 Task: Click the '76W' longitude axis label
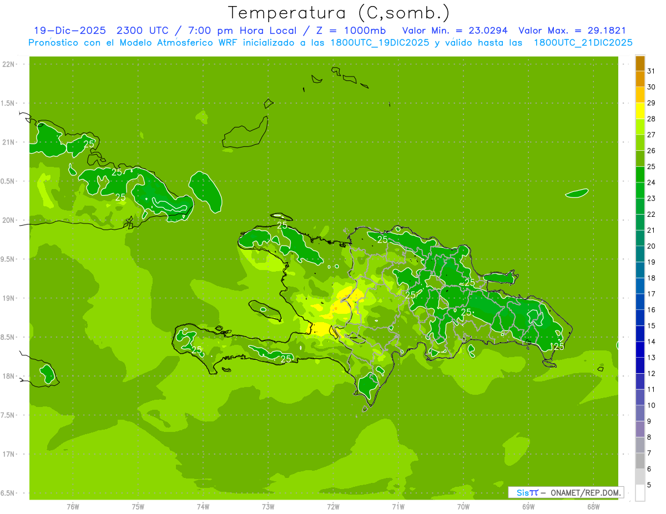(73, 507)
